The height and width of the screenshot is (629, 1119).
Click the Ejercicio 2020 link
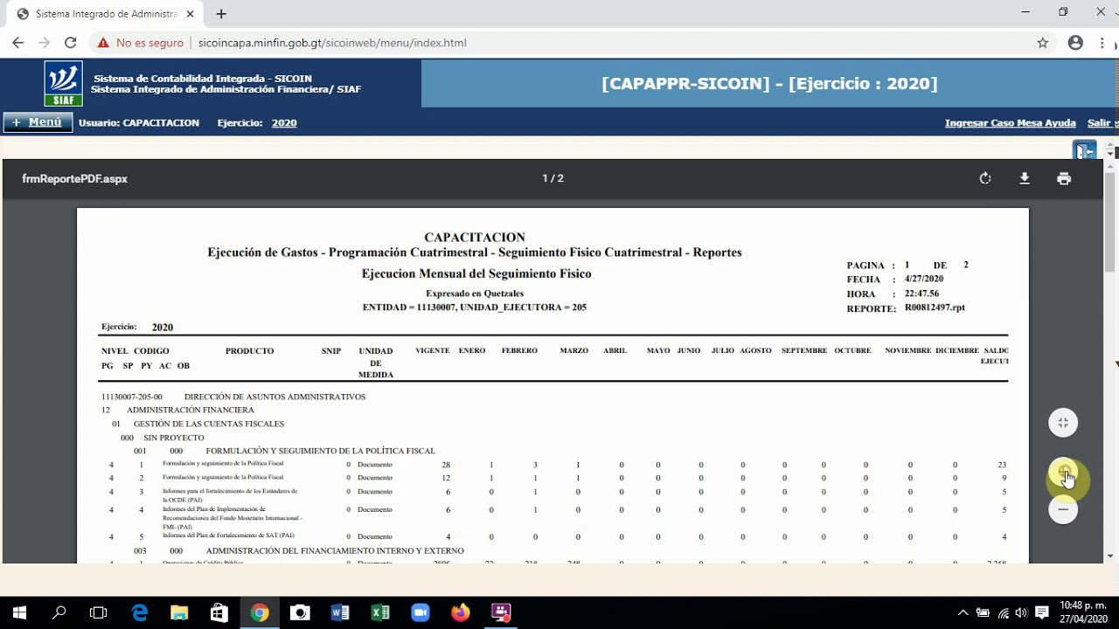pos(284,123)
